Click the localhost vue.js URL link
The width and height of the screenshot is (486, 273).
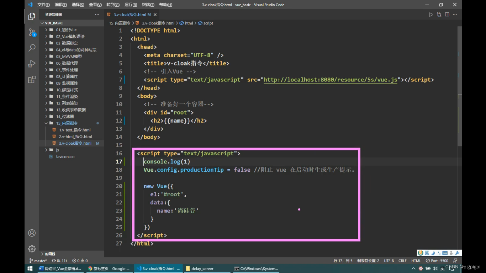click(331, 80)
